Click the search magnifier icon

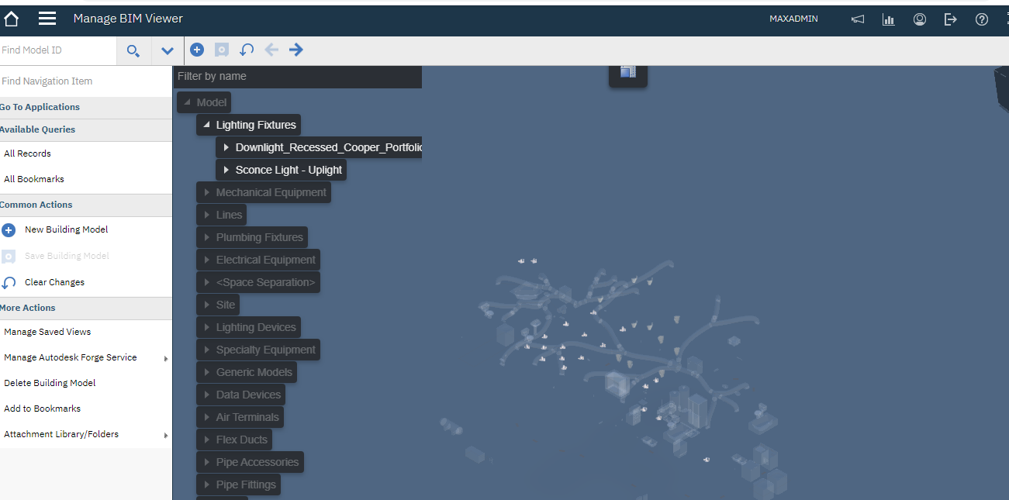pyautogui.click(x=133, y=50)
